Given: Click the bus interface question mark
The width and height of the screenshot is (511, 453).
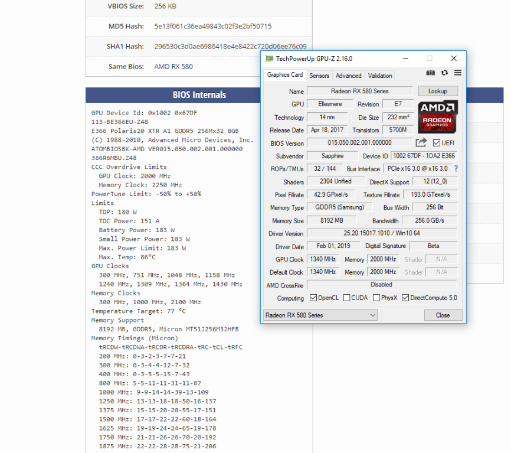Looking at the screenshot, I should point(456,168).
